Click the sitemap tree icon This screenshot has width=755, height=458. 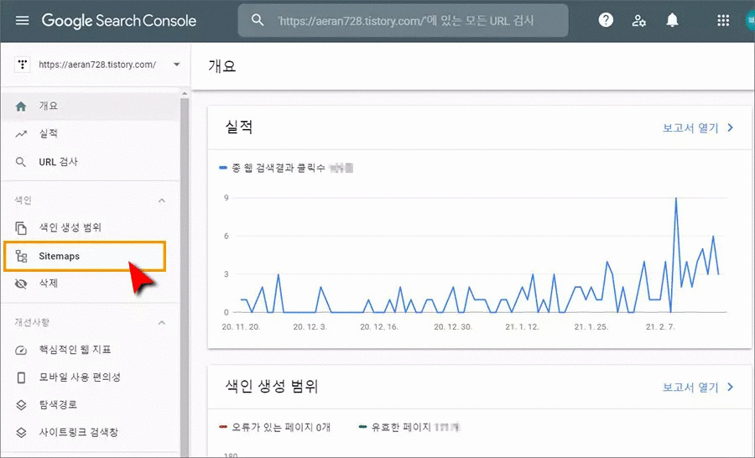coord(21,256)
